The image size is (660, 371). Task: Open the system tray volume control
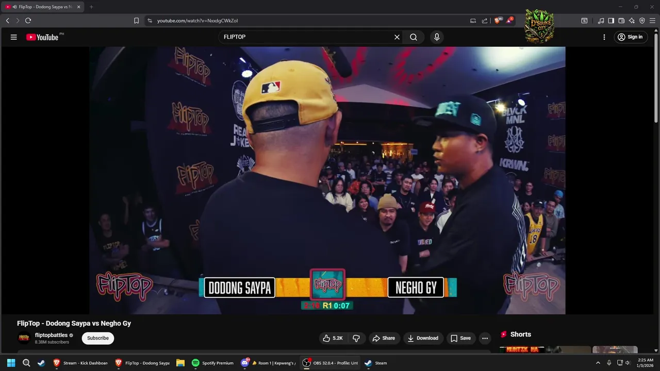(628, 363)
